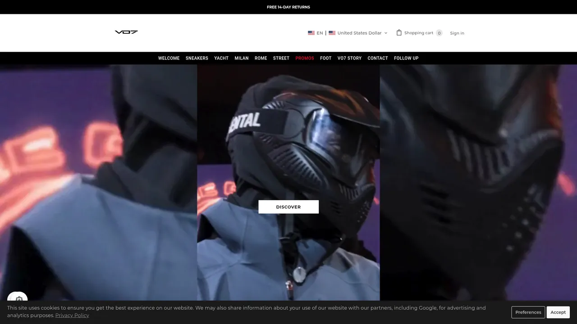The width and height of the screenshot is (577, 324).
Task: Open the Shopping cart link
Action: (419, 33)
